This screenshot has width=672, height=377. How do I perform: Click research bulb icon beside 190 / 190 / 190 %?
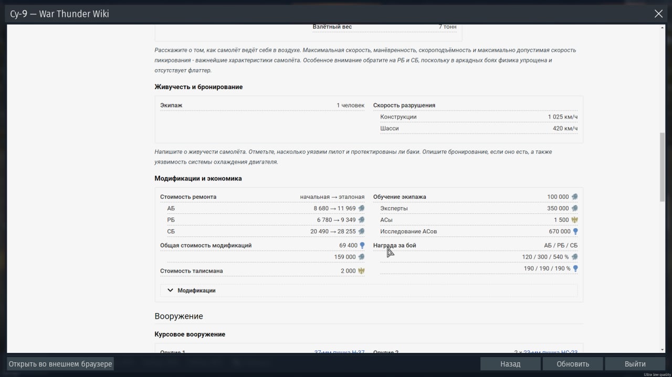click(575, 268)
